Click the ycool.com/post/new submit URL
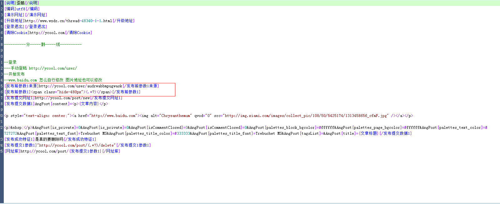The width and height of the screenshot is (500, 204). point(62,98)
